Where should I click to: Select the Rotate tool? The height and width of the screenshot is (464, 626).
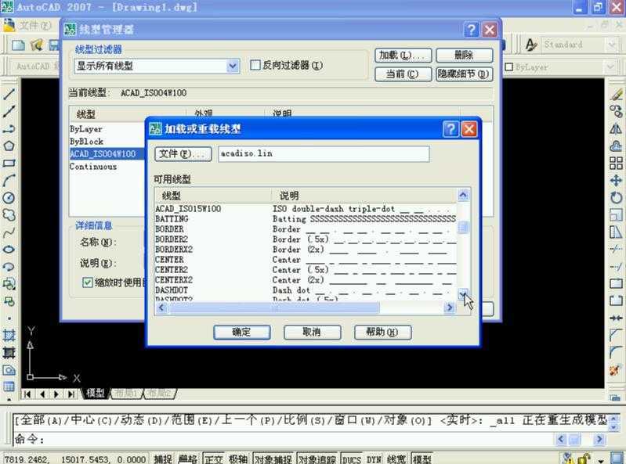click(616, 197)
